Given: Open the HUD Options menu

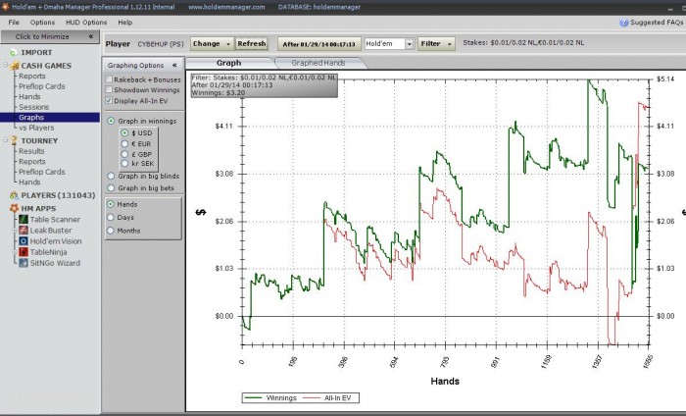Looking at the screenshot, I should pyautogui.click(x=86, y=23).
